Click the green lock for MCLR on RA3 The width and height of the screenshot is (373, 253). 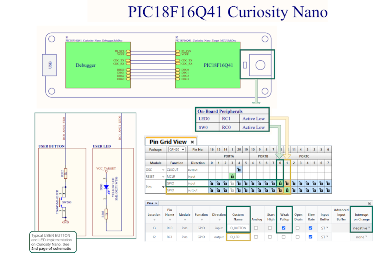(x=232, y=176)
